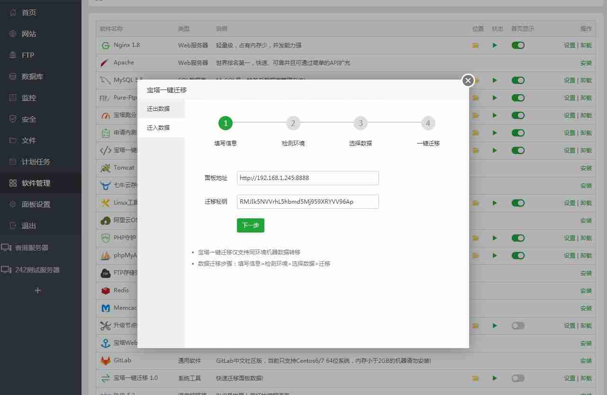Click the 下一步 button
Image resolution: width=607 pixels, height=395 pixels.
tap(250, 225)
